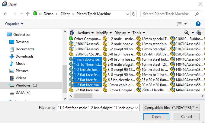
Task: Open the Tools menu
Action: click(138, 33)
